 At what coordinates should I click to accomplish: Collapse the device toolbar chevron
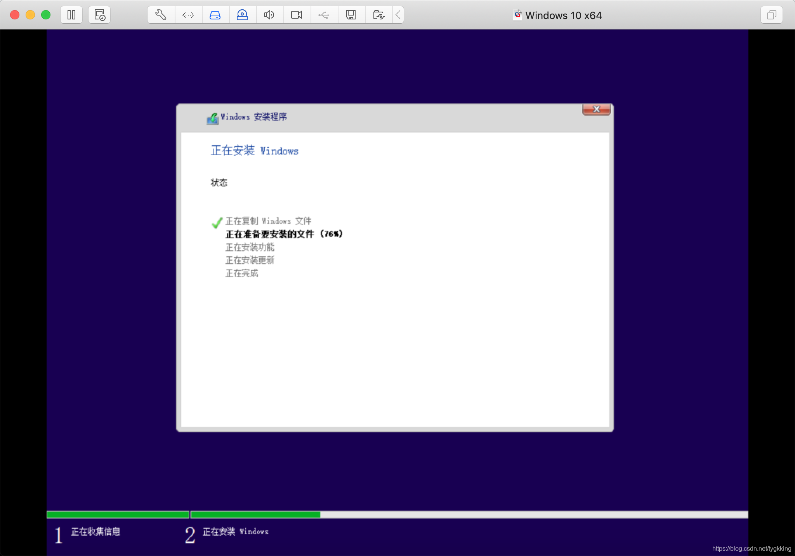point(398,15)
